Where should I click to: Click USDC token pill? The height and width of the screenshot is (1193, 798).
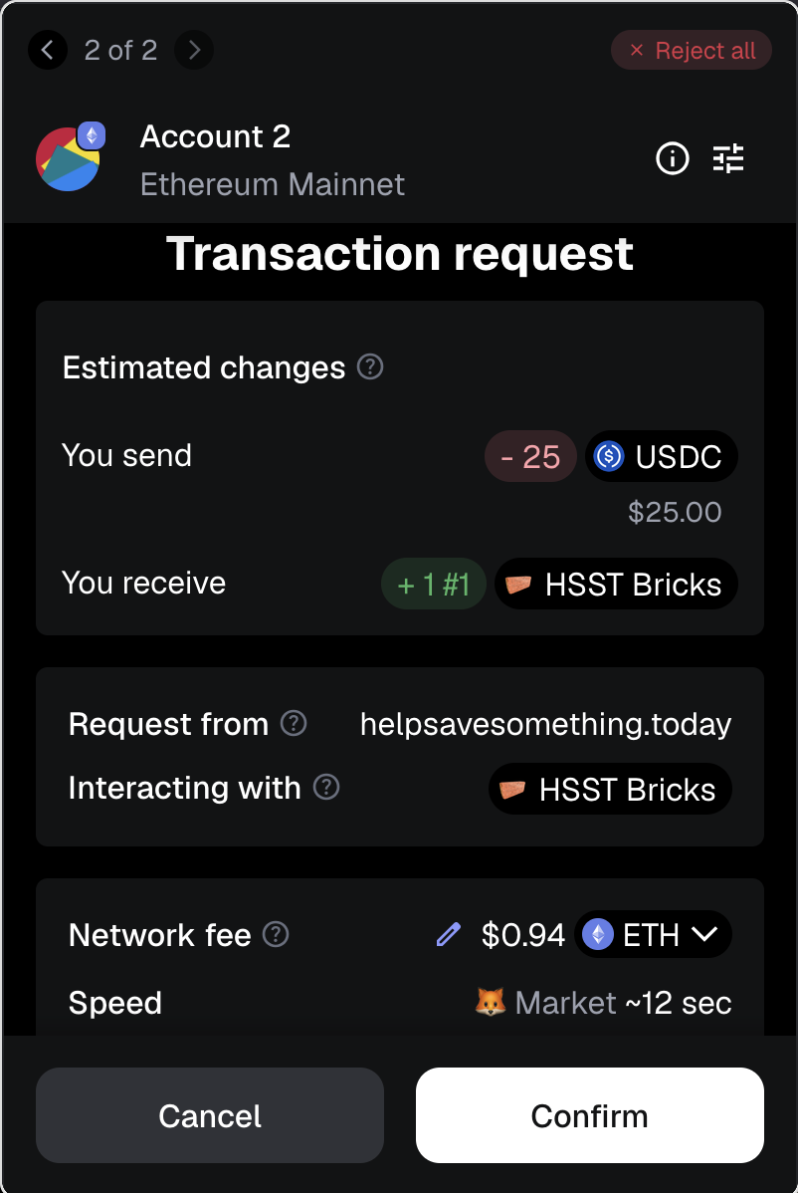(661, 457)
